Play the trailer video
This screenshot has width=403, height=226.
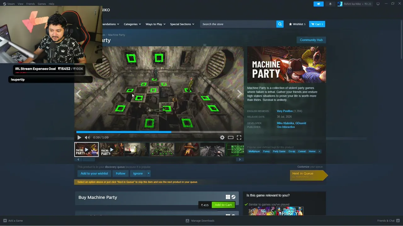pyautogui.click(x=79, y=137)
